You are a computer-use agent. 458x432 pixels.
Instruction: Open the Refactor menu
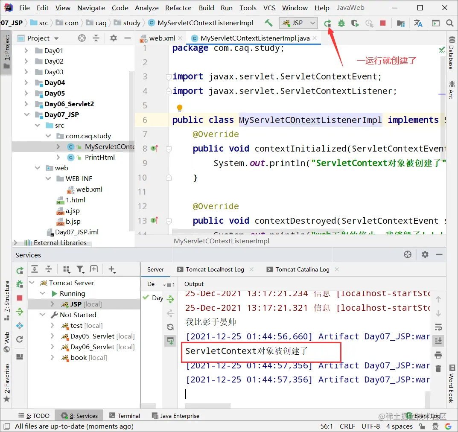[x=178, y=8]
